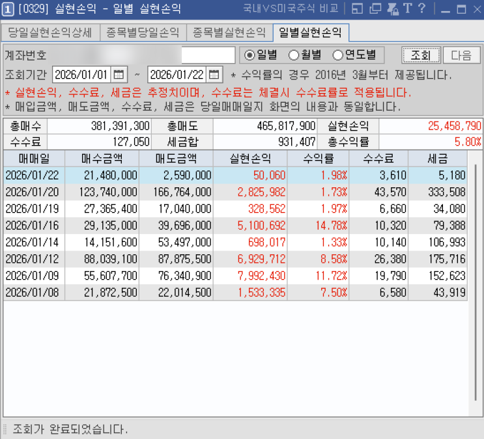
Task: Open the 국내VS미국주식 비교 link
Action: coord(291,8)
